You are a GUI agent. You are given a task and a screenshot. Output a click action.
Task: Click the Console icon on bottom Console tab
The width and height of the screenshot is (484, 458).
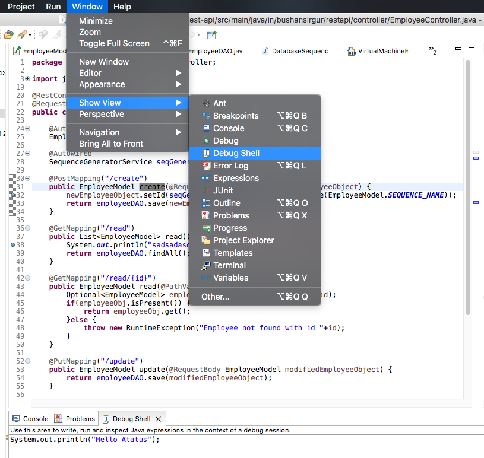point(17,418)
